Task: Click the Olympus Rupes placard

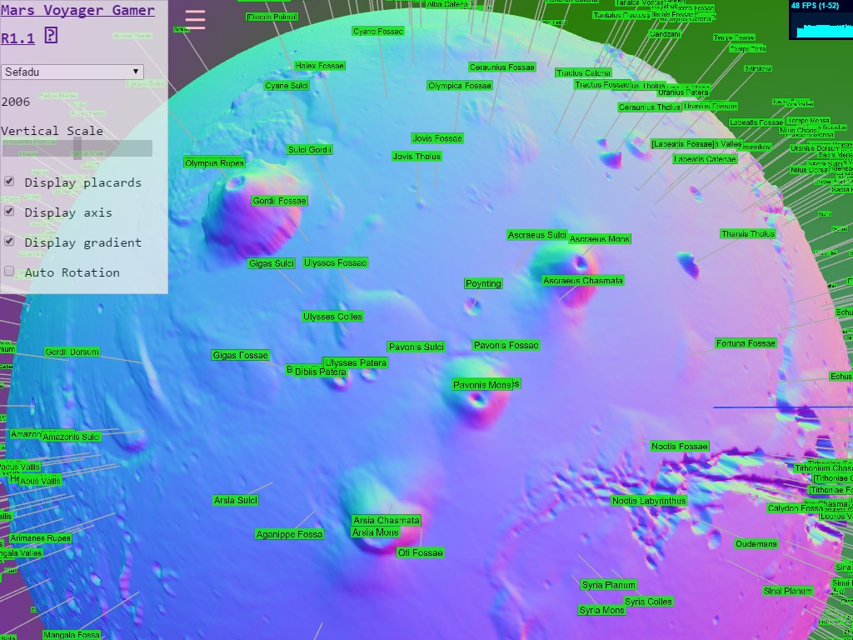Action: point(214,163)
